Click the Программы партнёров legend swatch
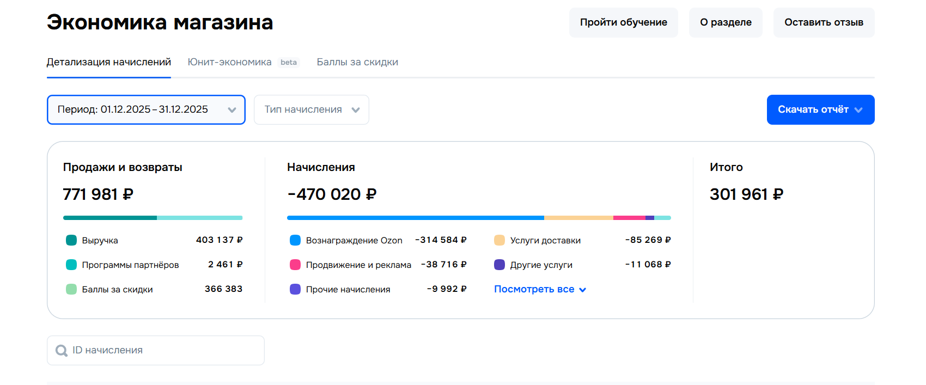Viewport: 926px width, 385px height. (71, 265)
